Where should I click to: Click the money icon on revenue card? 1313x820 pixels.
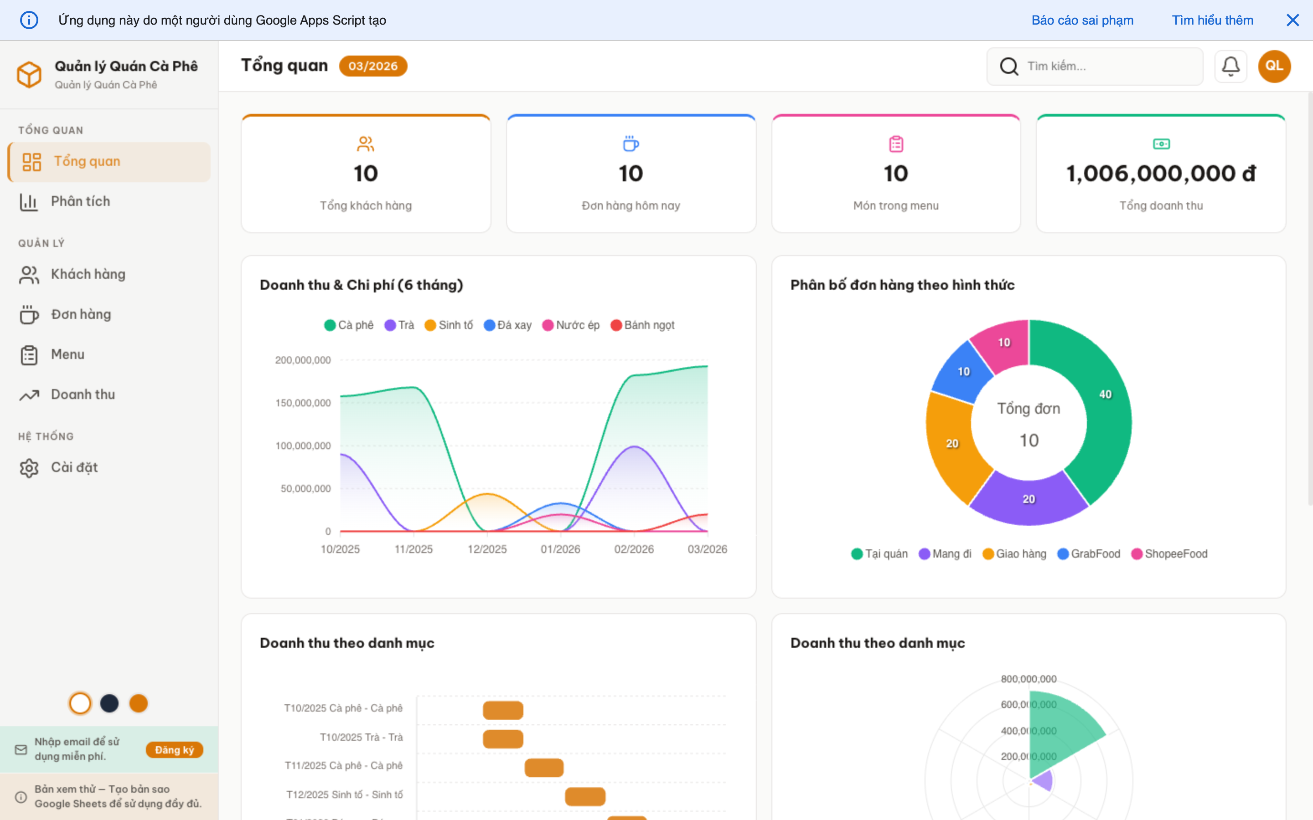(x=1161, y=143)
